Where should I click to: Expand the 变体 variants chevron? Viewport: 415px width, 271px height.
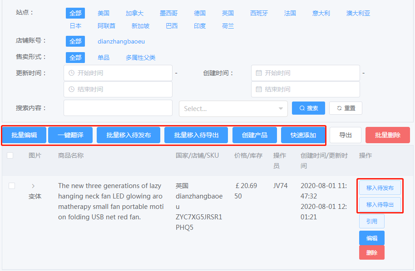[33, 186]
